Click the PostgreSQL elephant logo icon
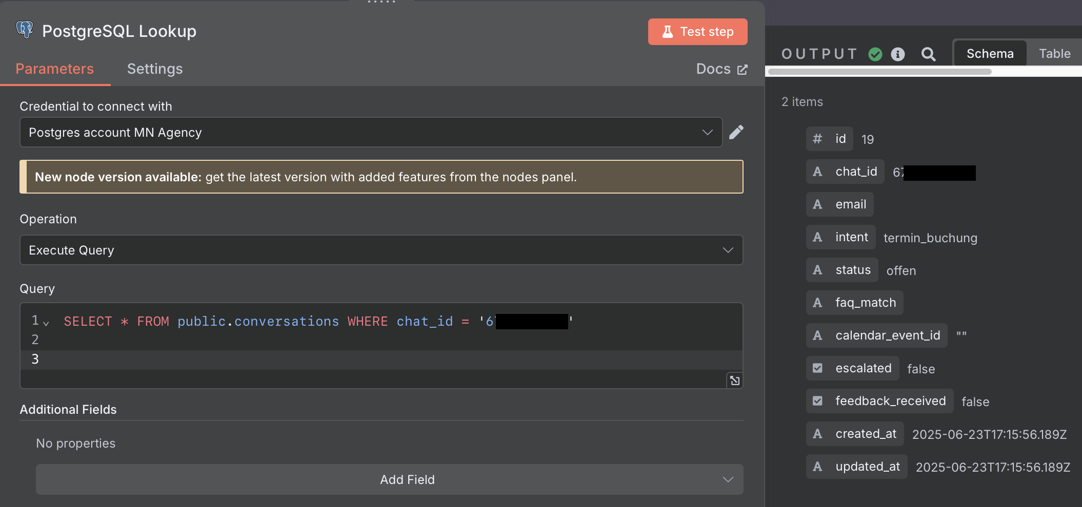Screen dimensions: 1082x507 (25, 30)
